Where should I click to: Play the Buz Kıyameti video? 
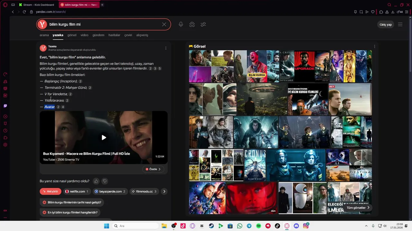click(x=104, y=137)
